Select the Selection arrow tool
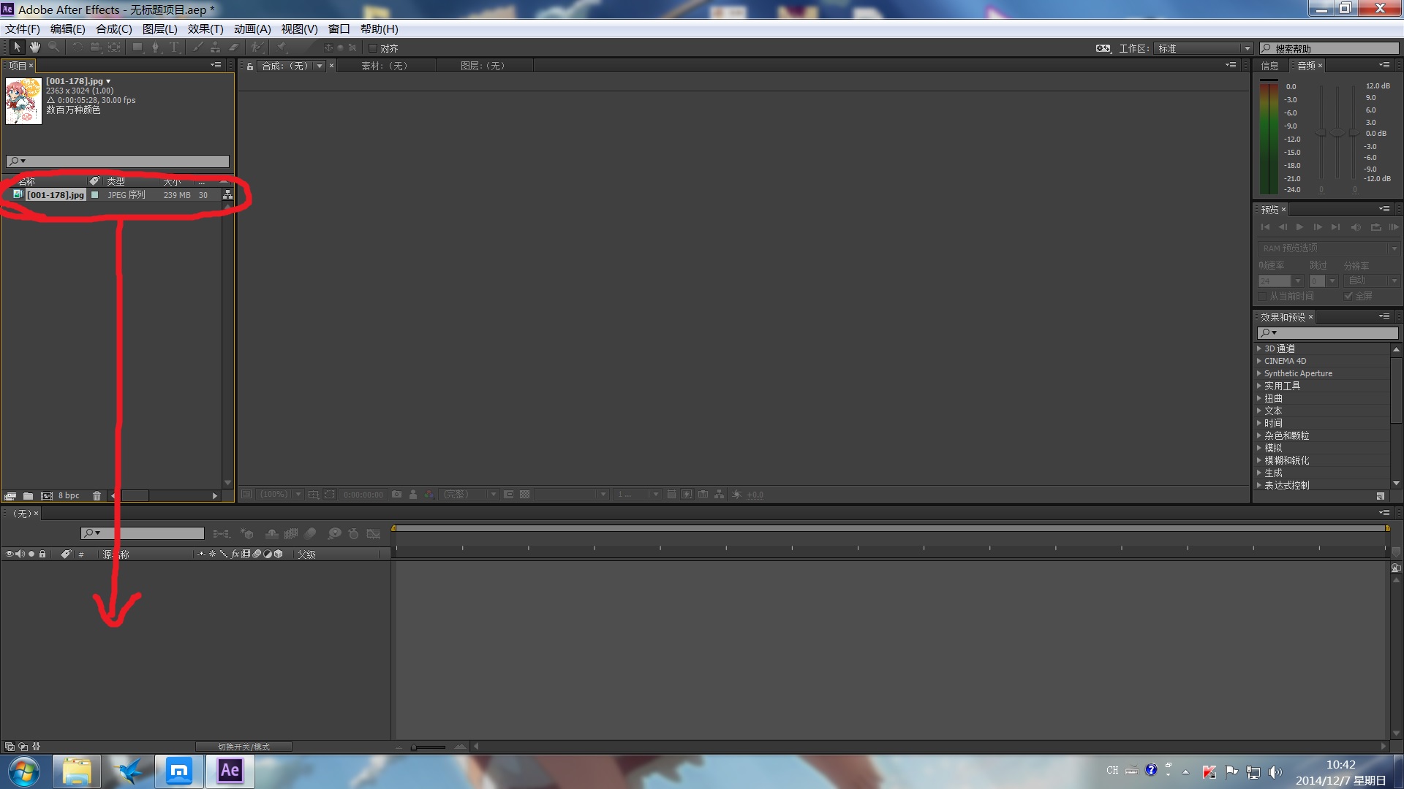This screenshot has height=789, width=1404. (x=17, y=47)
